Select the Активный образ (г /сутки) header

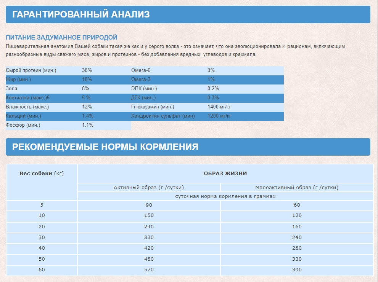tap(149, 188)
